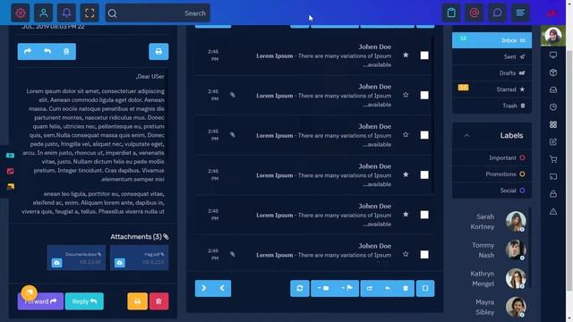Open the lock icon in right sidebar
Screen dimensions: 573x322
tap(553, 194)
